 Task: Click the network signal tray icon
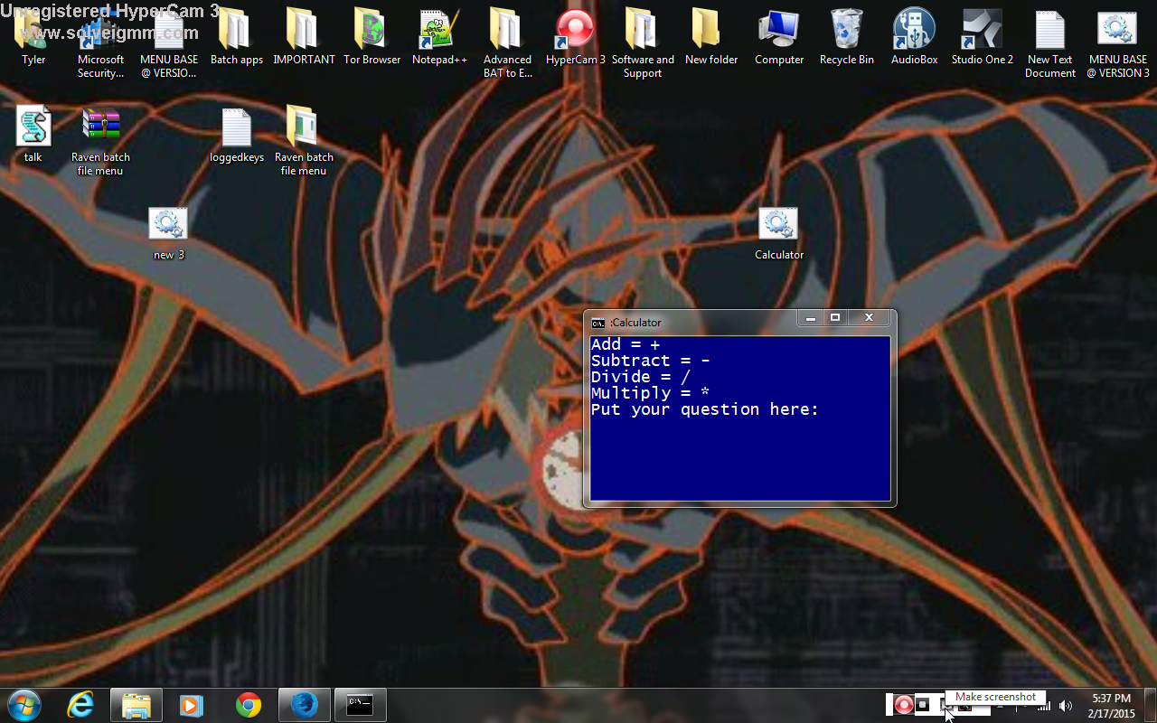[1044, 706]
